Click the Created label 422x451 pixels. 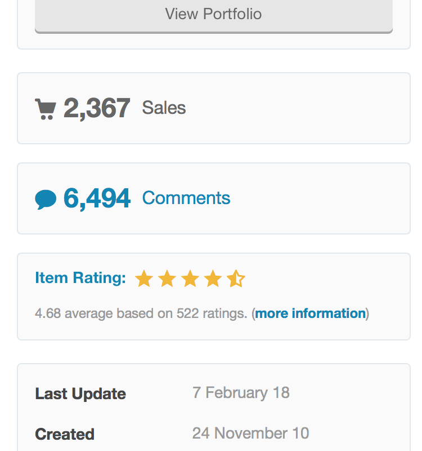click(65, 434)
